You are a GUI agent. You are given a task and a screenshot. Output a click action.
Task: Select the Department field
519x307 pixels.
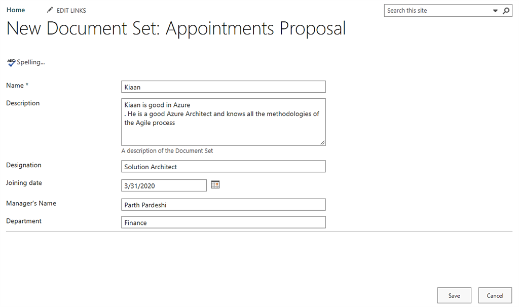pyautogui.click(x=223, y=222)
